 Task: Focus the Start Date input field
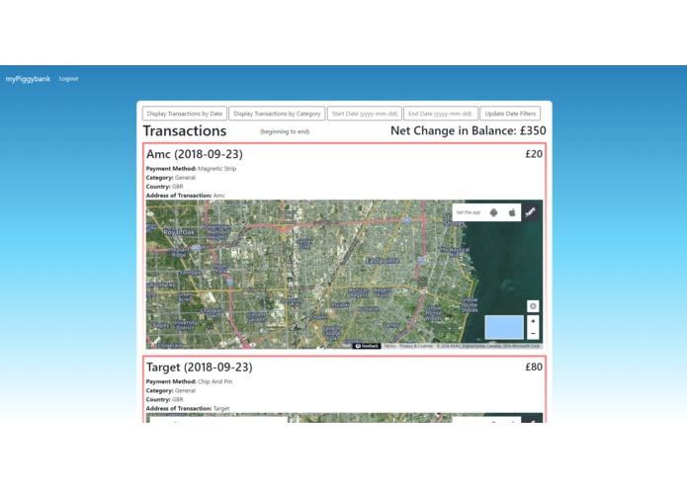[365, 114]
